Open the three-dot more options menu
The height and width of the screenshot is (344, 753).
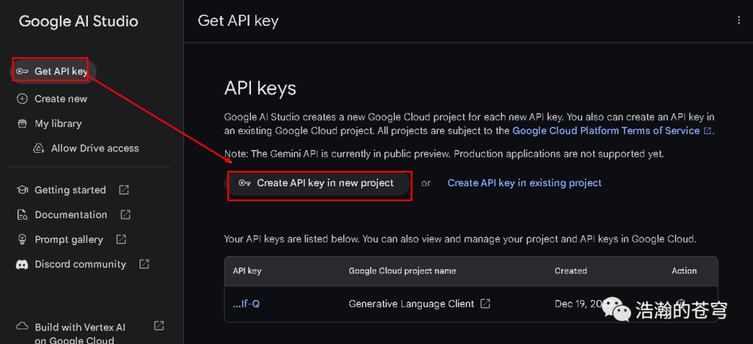coord(739,21)
